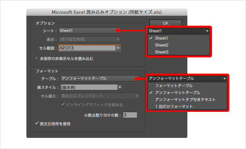This screenshot has height=149, width=246.
Task: Select Sheet3 in the sheet list
Action: [x=179, y=52]
